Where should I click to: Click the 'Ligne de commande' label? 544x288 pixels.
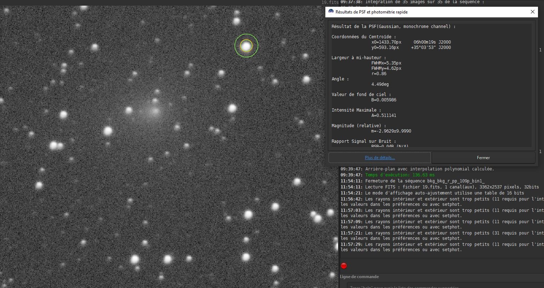coord(359,277)
